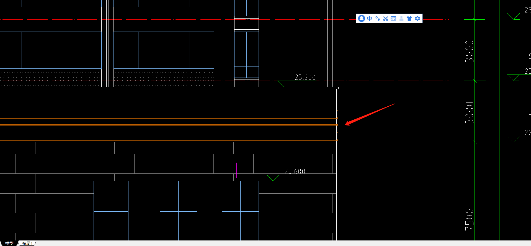Select the green vertical dimension line
Viewport: 531px width, 246px height.
pyautogui.click(x=475, y=120)
